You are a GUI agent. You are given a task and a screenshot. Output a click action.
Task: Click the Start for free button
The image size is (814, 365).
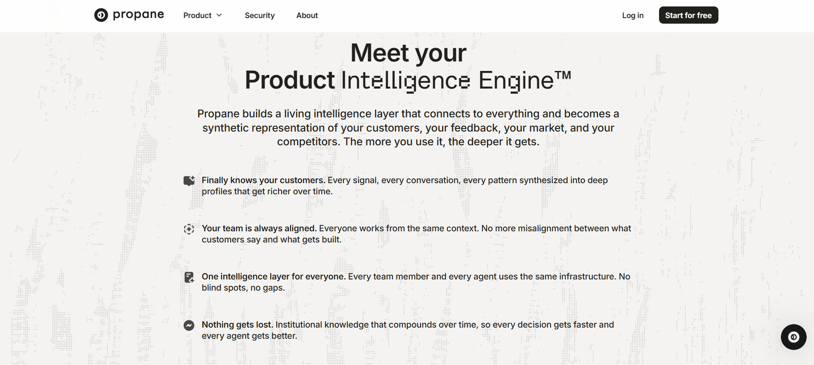(x=688, y=15)
